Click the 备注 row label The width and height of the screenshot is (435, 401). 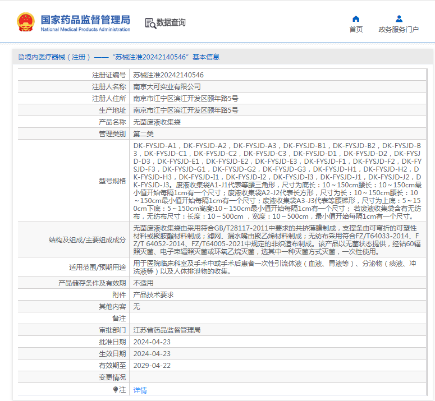pos(119,319)
